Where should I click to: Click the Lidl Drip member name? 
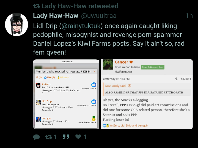(x=47, y=101)
